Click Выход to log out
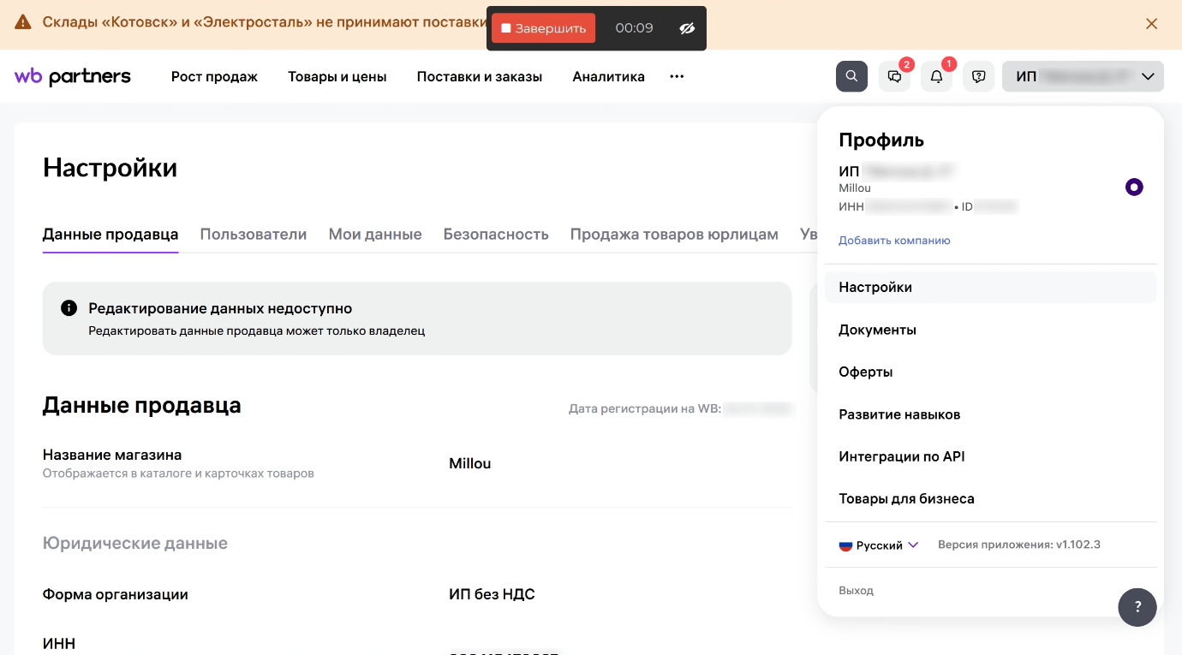Screen dimensions: 1182x655 tap(856, 591)
